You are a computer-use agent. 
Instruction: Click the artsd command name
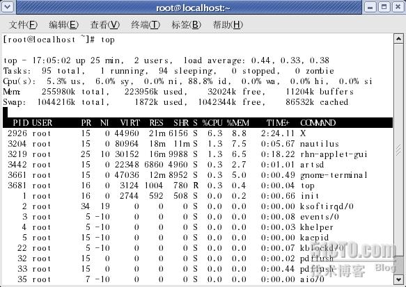312,165
